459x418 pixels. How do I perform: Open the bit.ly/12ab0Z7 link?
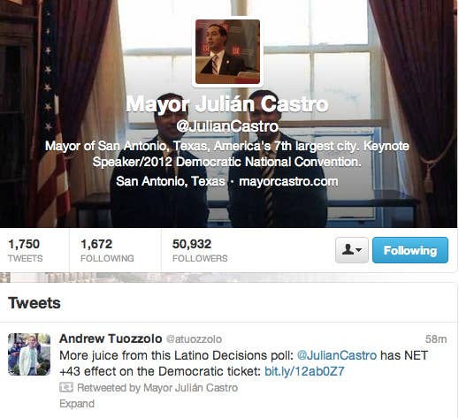(x=304, y=371)
